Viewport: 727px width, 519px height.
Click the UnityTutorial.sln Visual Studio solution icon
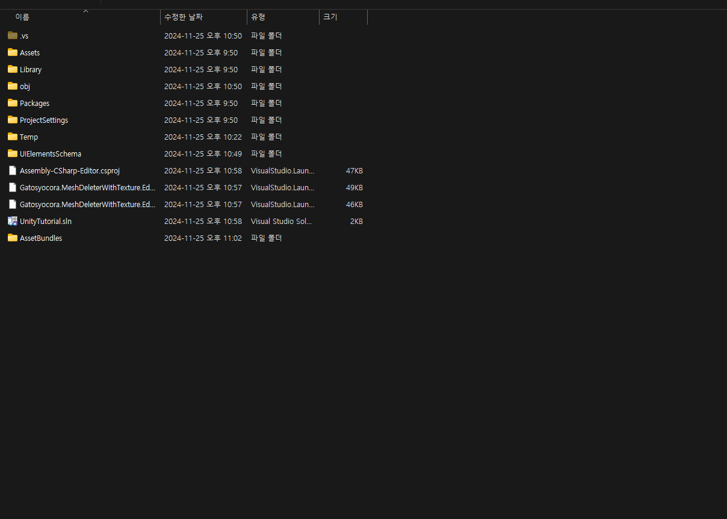(x=13, y=221)
